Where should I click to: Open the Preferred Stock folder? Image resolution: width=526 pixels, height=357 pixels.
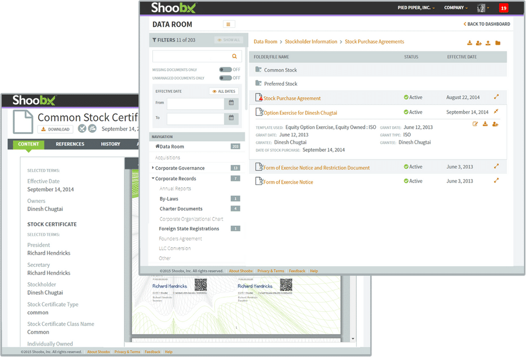281,84
